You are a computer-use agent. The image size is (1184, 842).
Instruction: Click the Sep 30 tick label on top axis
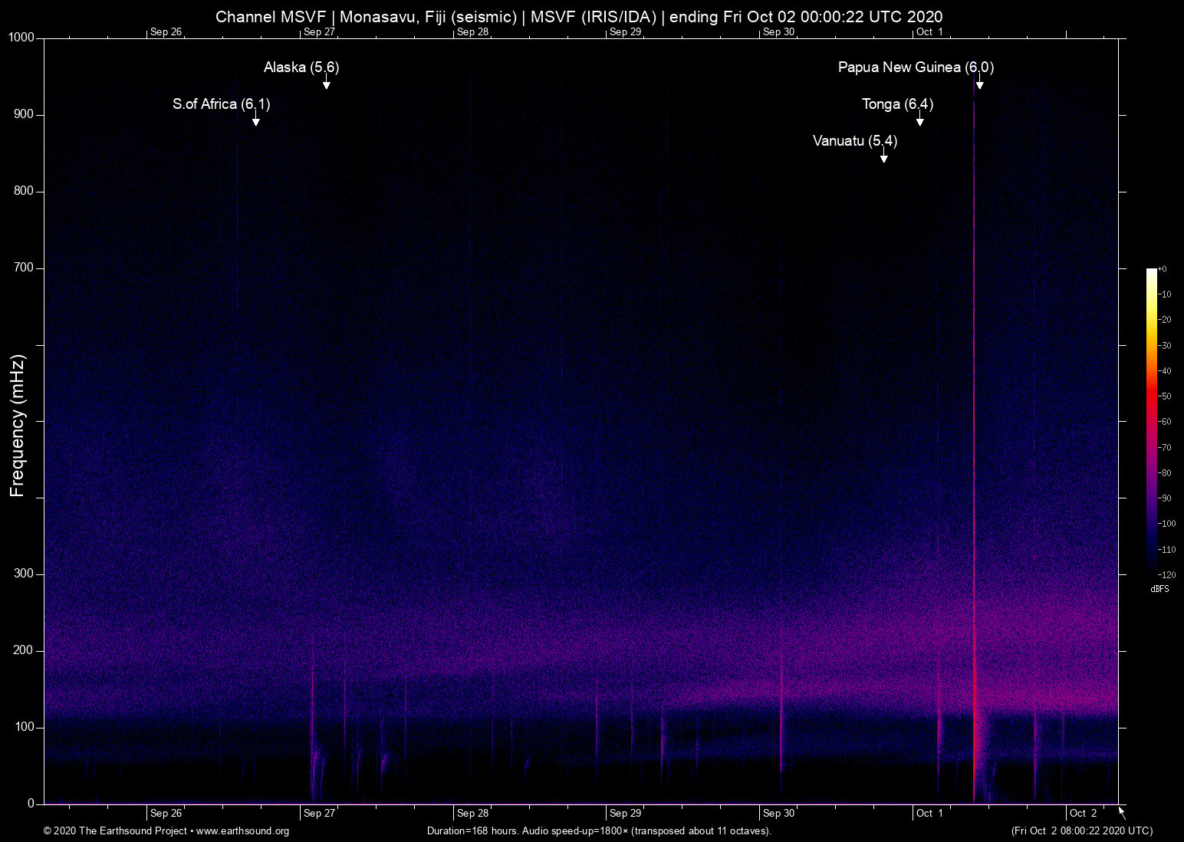tap(778, 32)
